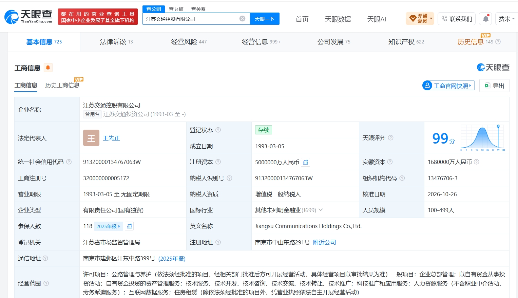
Task: Open the 知识产权 tab
Action: pyautogui.click(x=406, y=42)
